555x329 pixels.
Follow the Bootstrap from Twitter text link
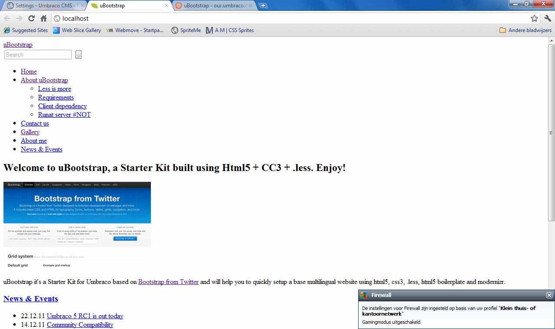tap(168, 282)
